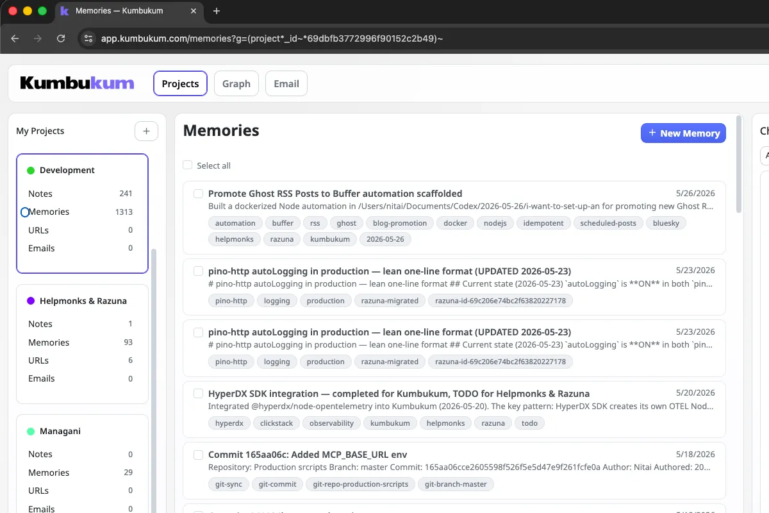Click the memories list vertical scrollbar

(x=739, y=165)
